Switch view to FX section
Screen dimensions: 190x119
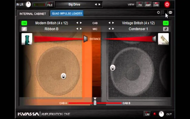point(140,5)
